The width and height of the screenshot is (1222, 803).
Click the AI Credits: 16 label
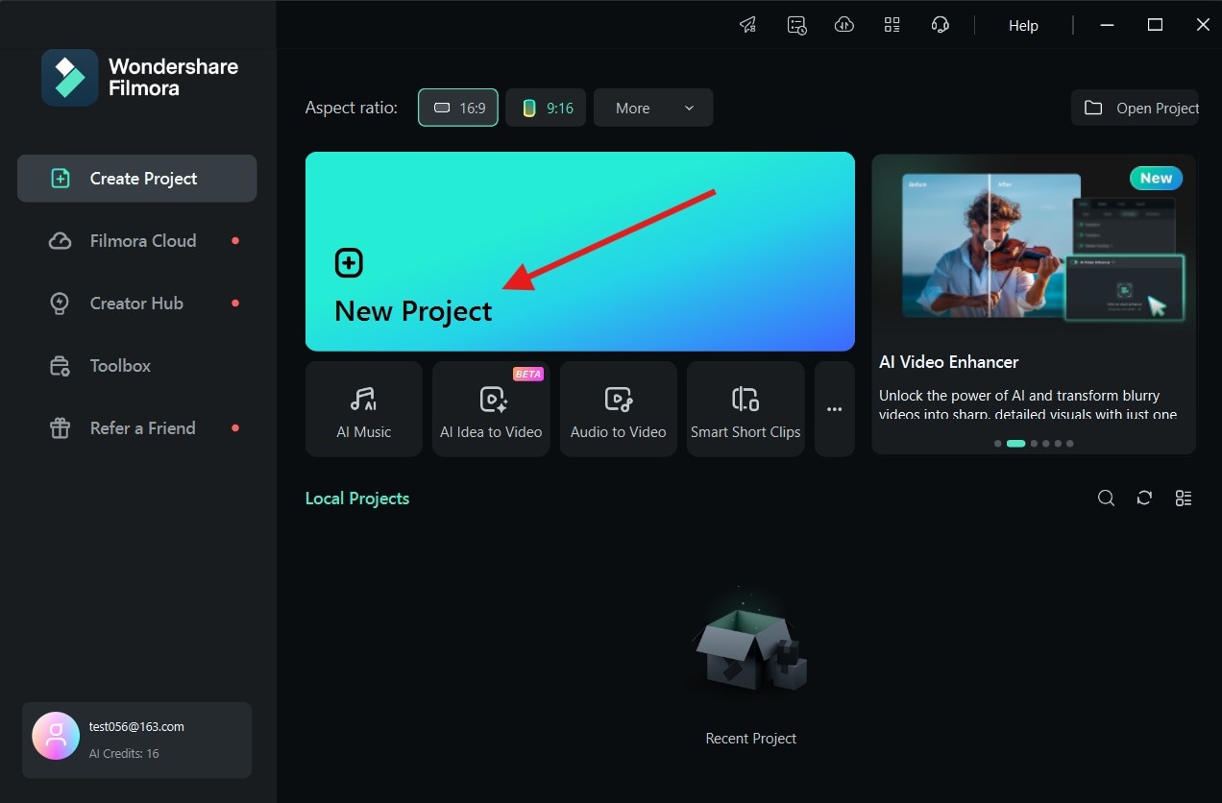124,754
